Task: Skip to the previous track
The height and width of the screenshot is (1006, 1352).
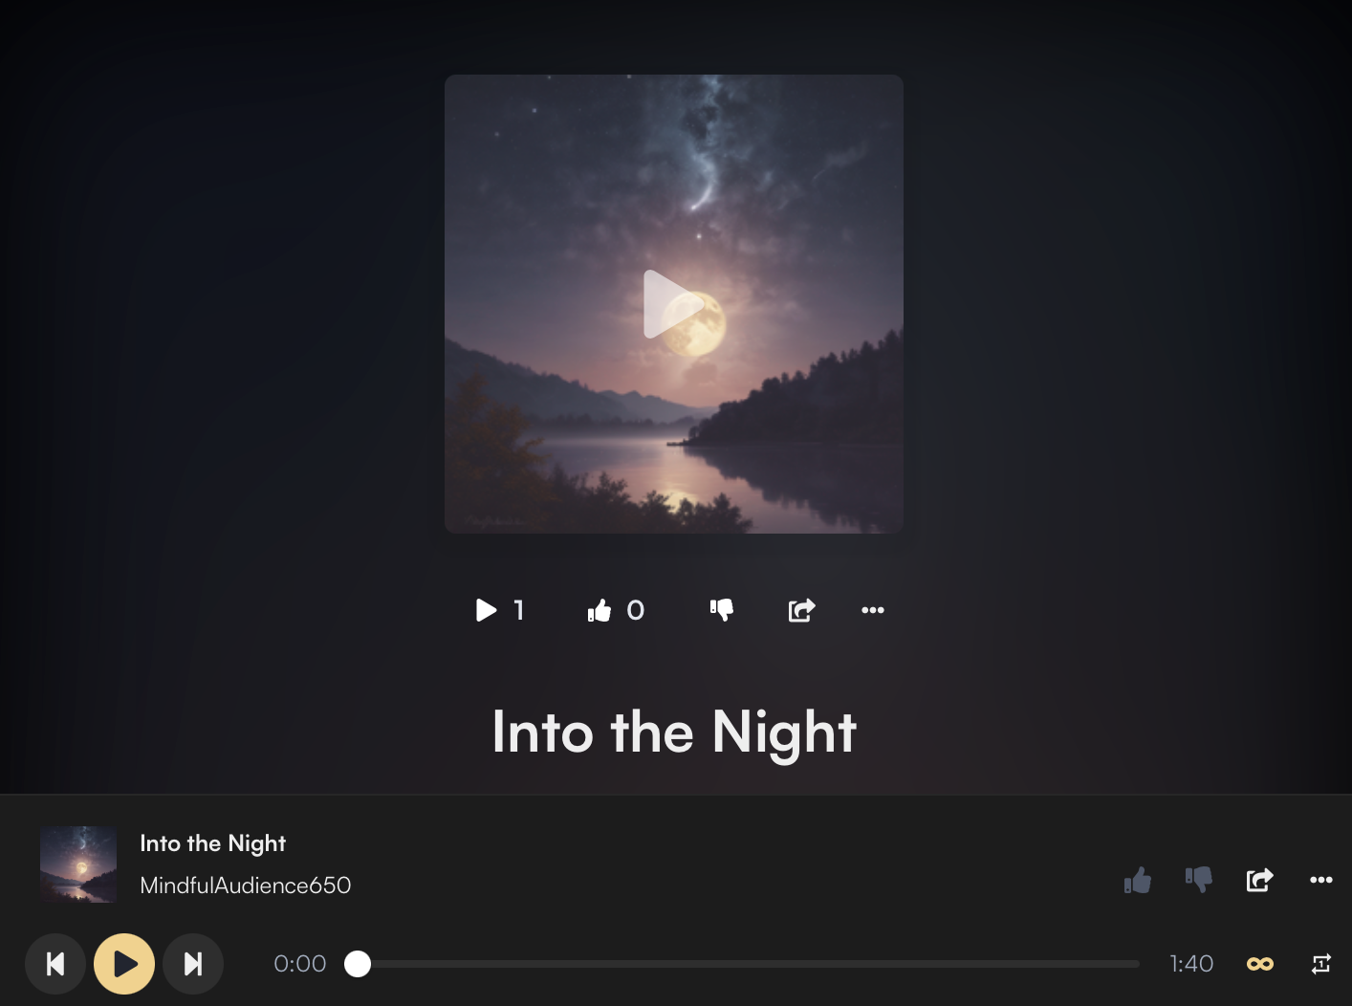Action: point(55,964)
